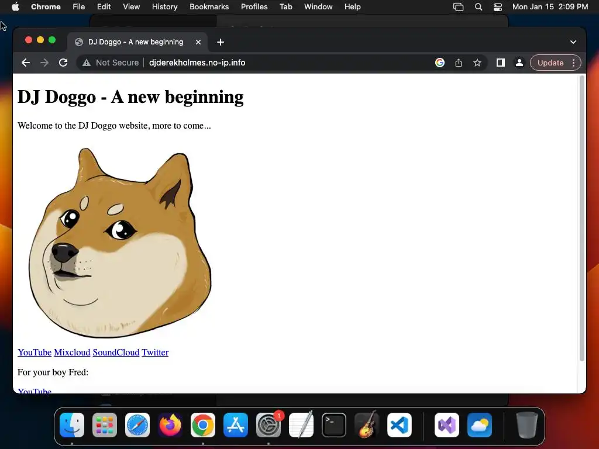This screenshot has height=449, width=599.
Task: Open a new browser tab
Action: [x=221, y=42]
